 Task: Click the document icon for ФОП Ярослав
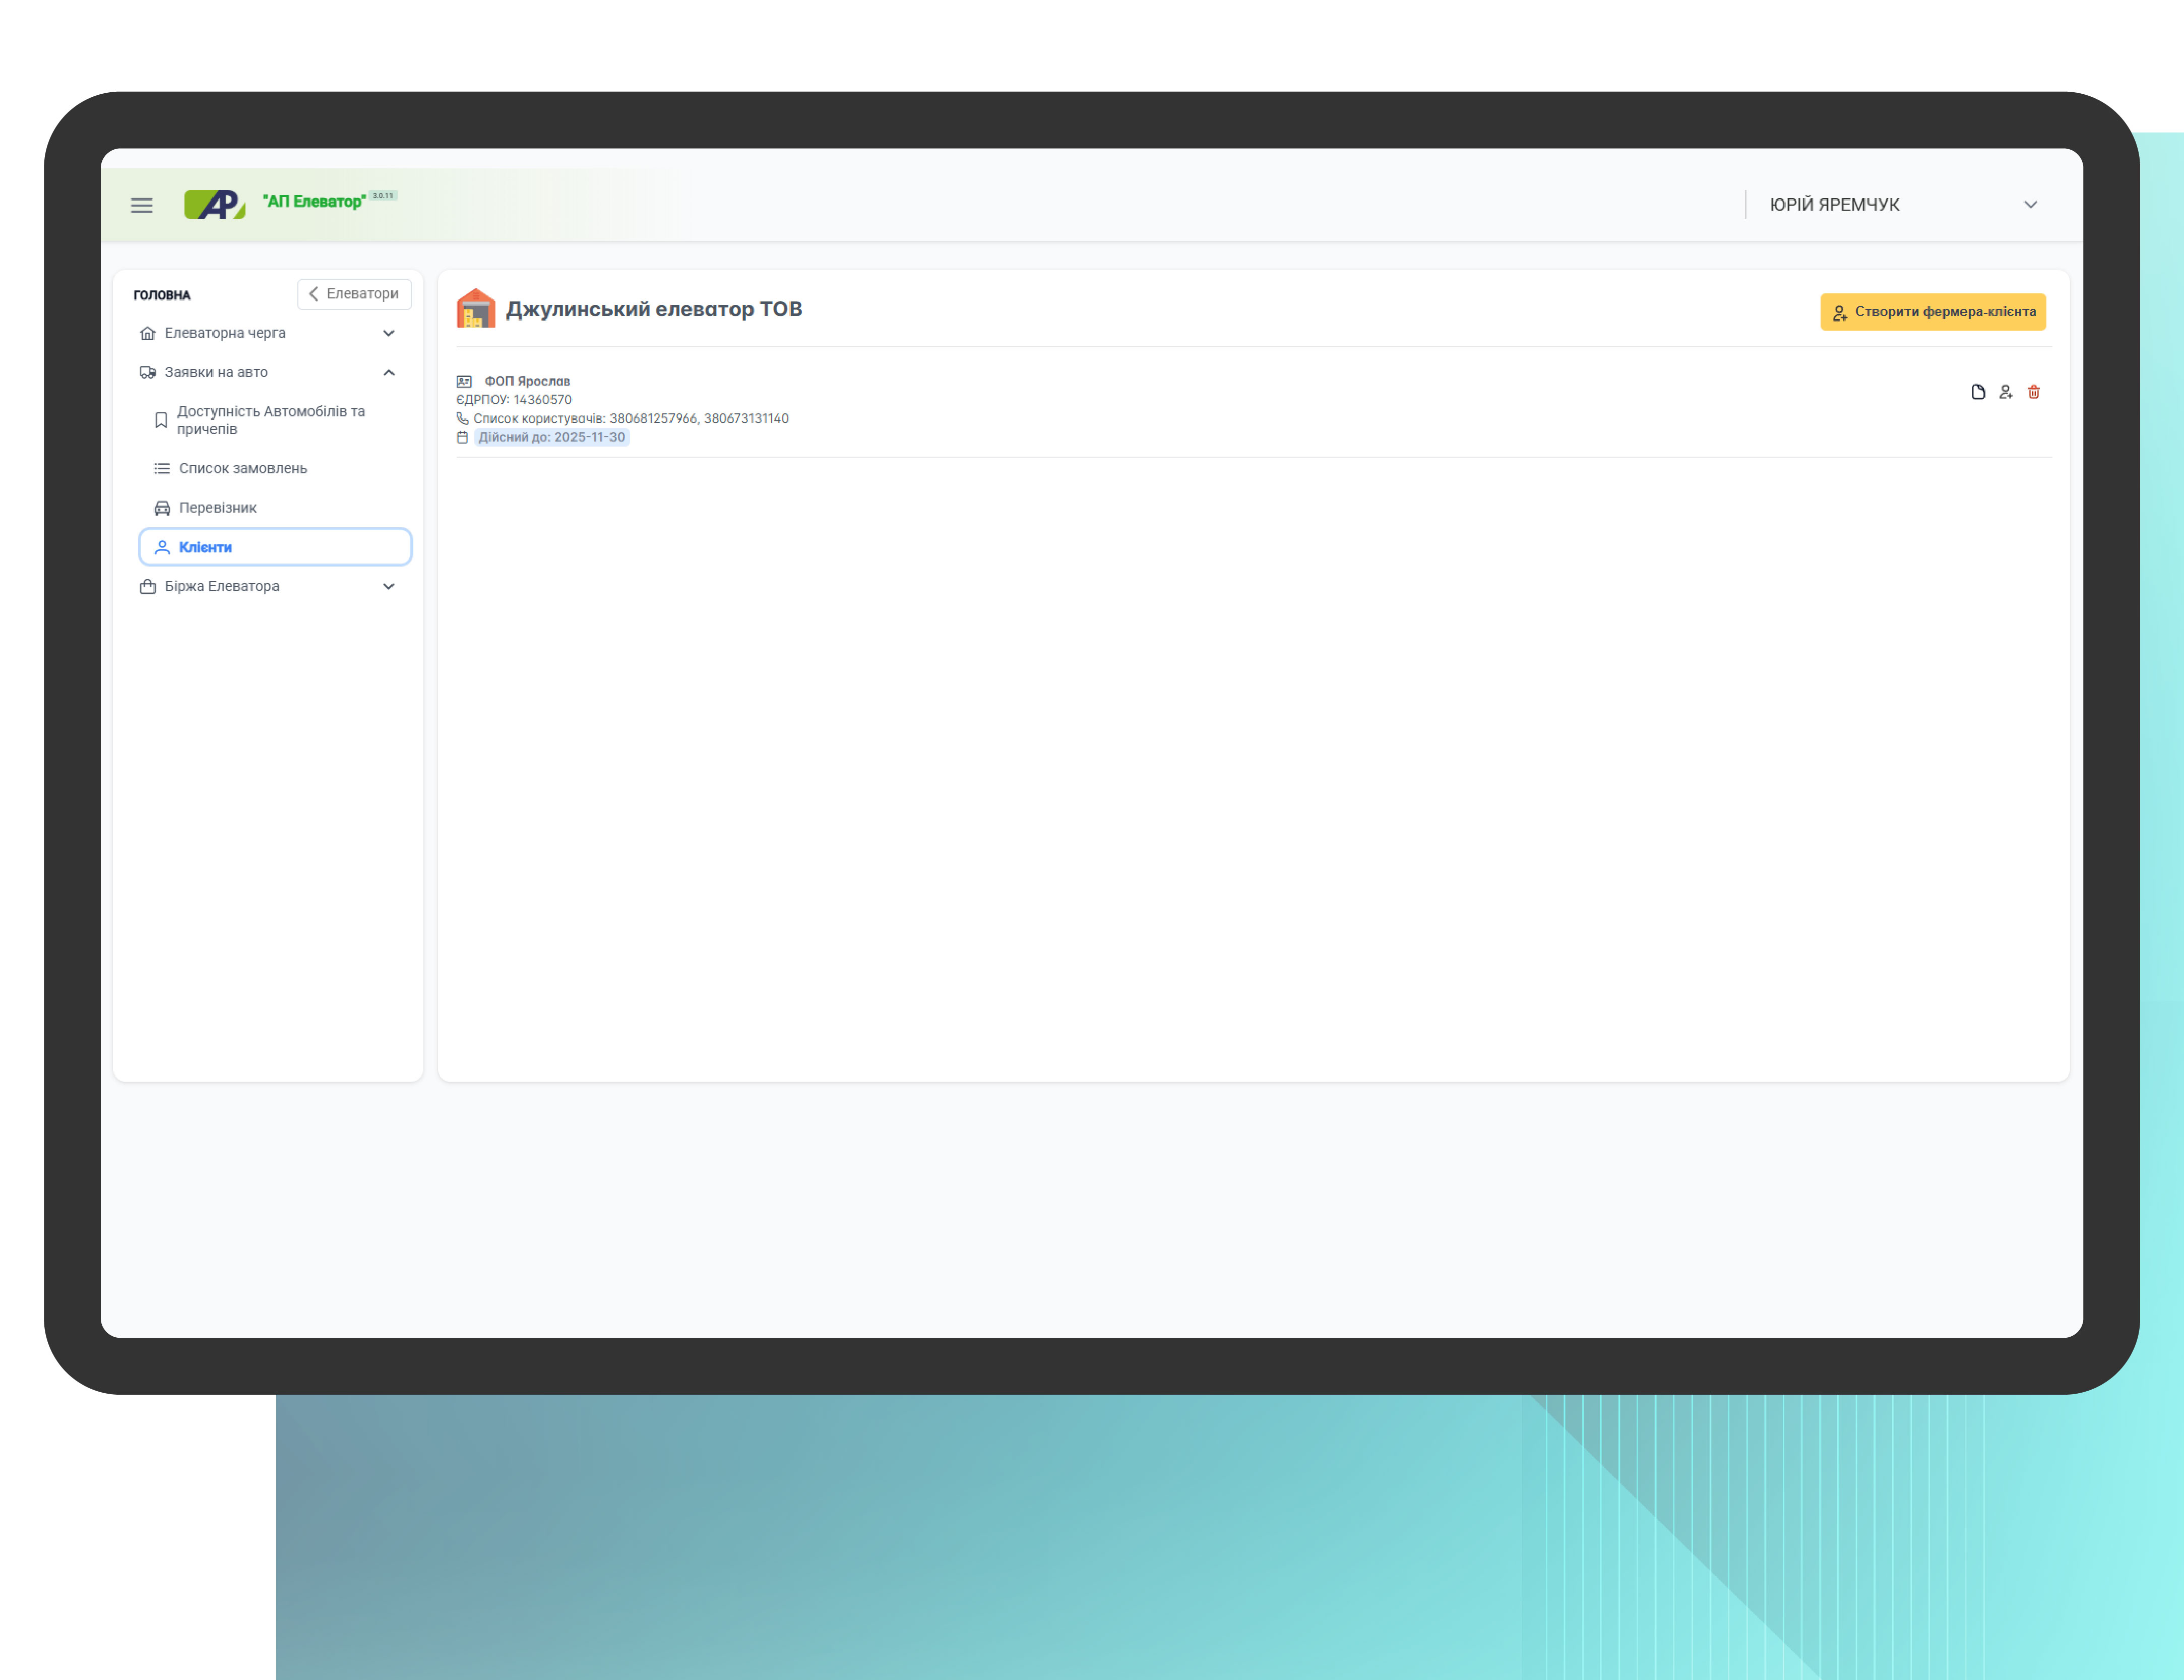1977,392
